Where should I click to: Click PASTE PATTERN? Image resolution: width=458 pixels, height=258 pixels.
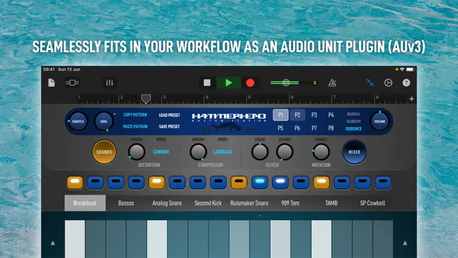(135, 126)
